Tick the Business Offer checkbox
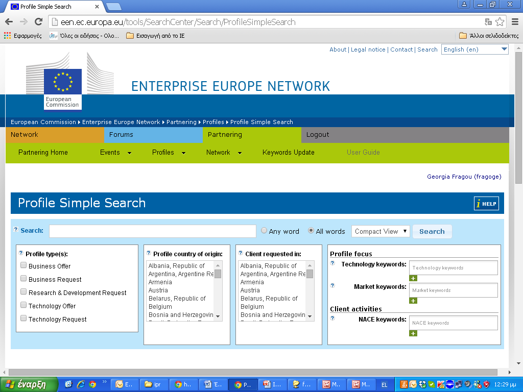Screen dimensions: 523x392 tap(23, 265)
